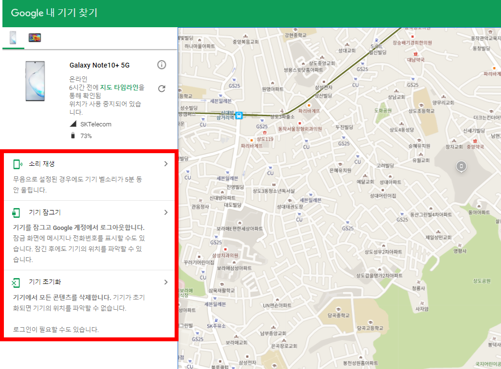Click the 상도3동청소년독서실 map label

click(x=273, y=191)
